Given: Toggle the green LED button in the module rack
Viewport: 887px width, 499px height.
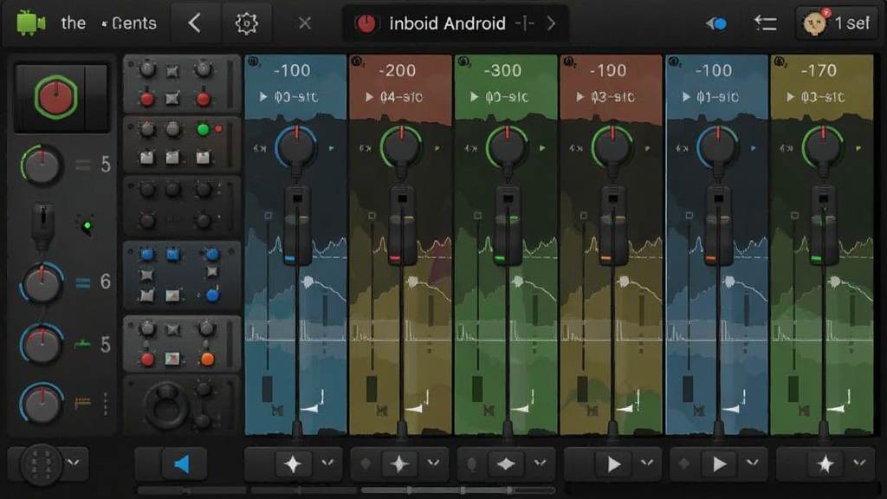Looking at the screenshot, I should pyautogui.click(x=203, y=130).
